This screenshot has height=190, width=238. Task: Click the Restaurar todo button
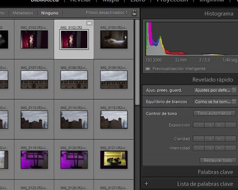[218, 160]
